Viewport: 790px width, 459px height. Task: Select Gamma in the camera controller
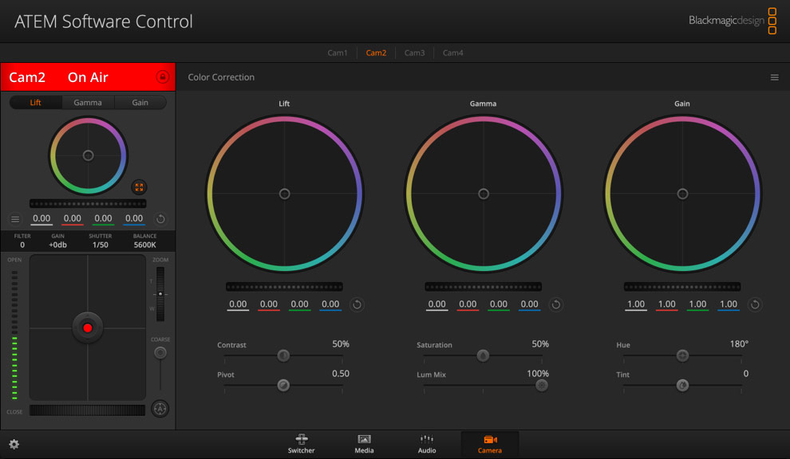tap(88, 102)
